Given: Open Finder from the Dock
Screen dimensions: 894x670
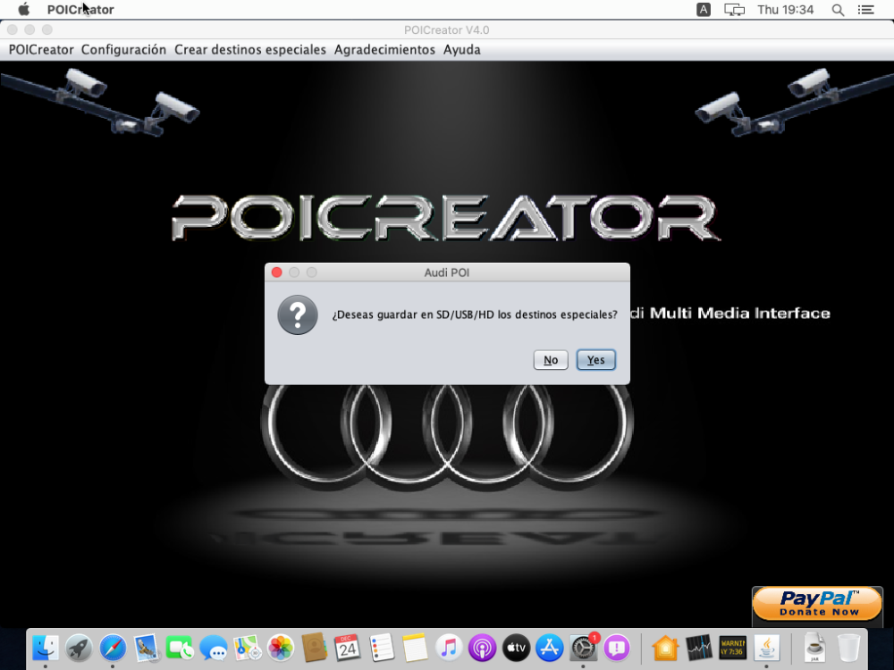Looking at the screenshot, I should [x=46, y=648].
